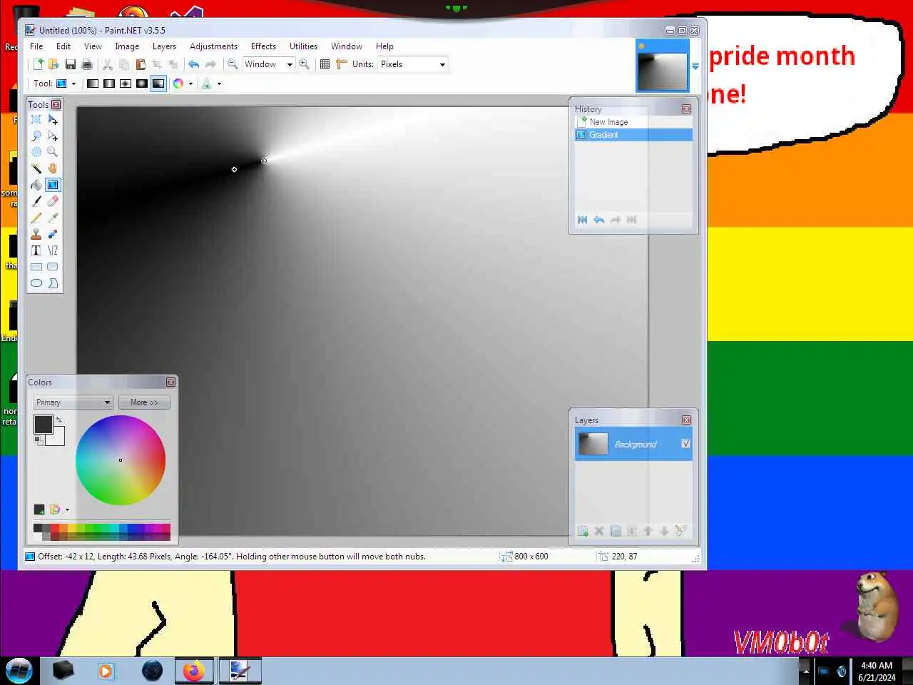
Task: Select the Freeform Shape tool
Action: coord(53,283)
